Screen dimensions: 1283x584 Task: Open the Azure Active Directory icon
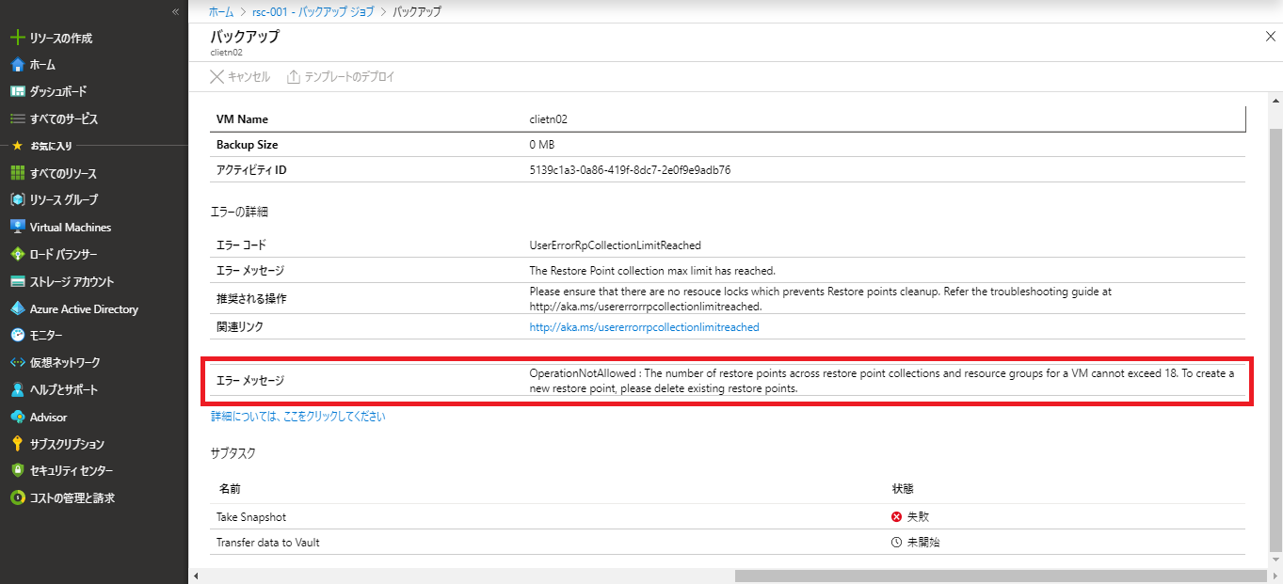pos(17,308)
